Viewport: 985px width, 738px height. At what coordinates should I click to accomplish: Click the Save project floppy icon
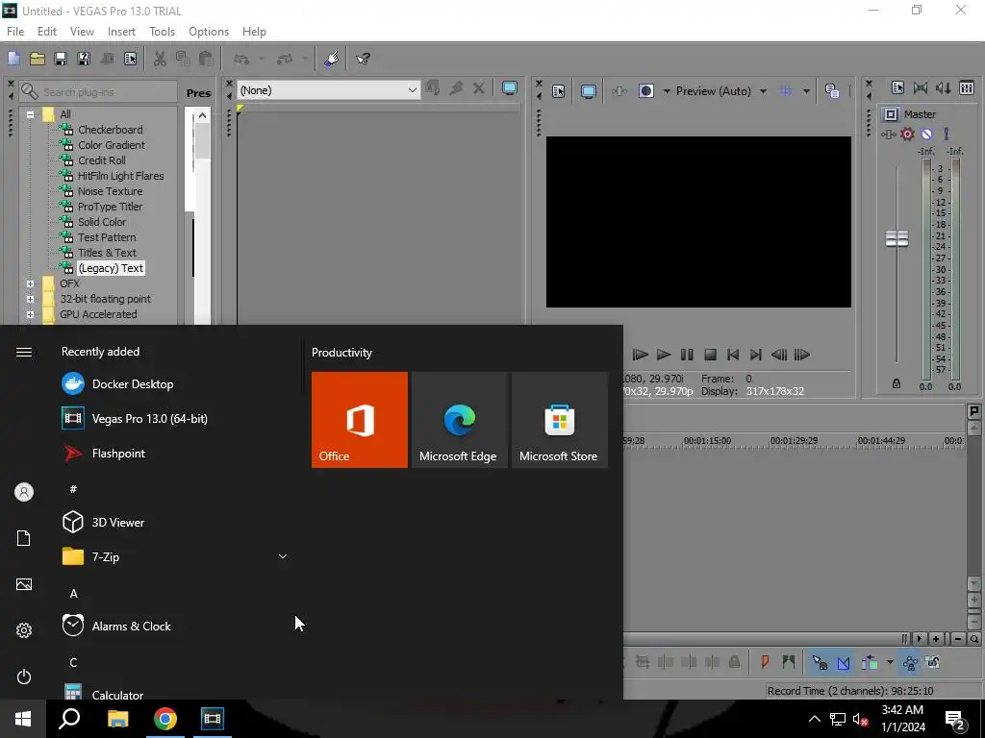coord(61,59)
